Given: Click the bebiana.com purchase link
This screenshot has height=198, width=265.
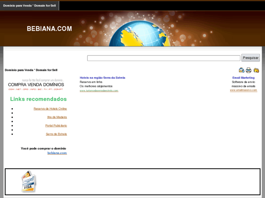Looking at the screenshot, I should pos(57,153).
